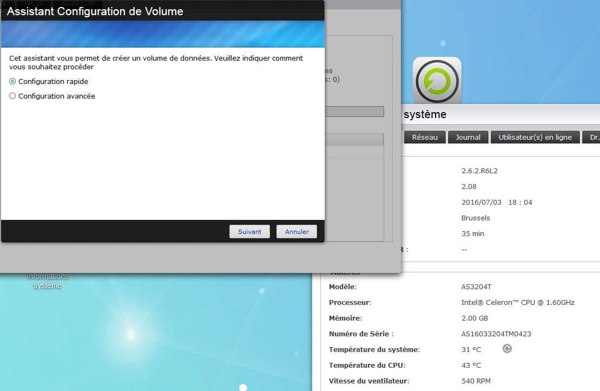
Task: Click the Modèle label
Action: [x=342, y=287]
